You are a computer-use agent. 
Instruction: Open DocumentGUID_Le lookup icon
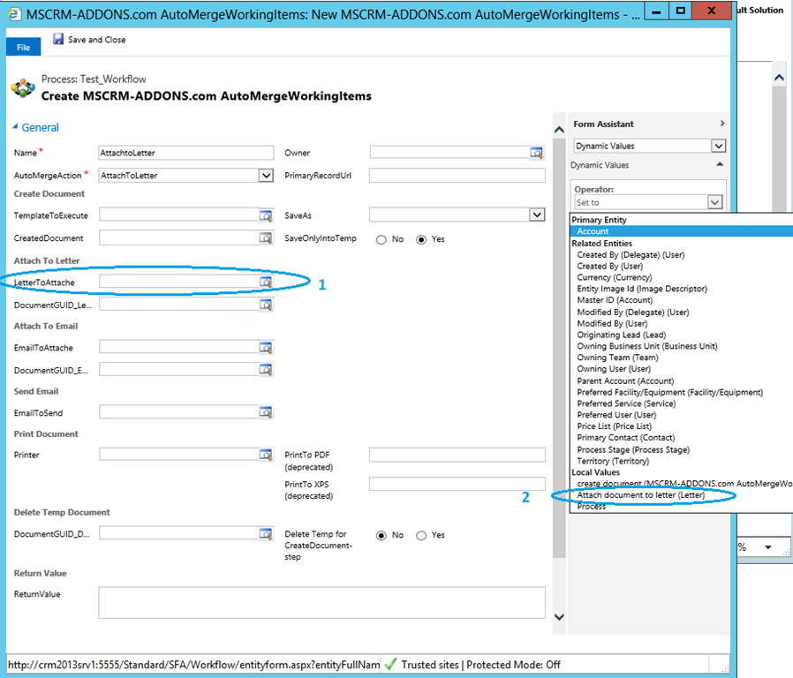coord(266,305)
